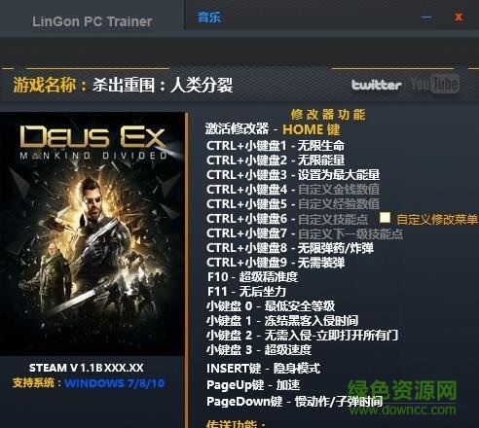Click the F11 无后坐力 entry

pyautogui.click(x=246, y=292)
